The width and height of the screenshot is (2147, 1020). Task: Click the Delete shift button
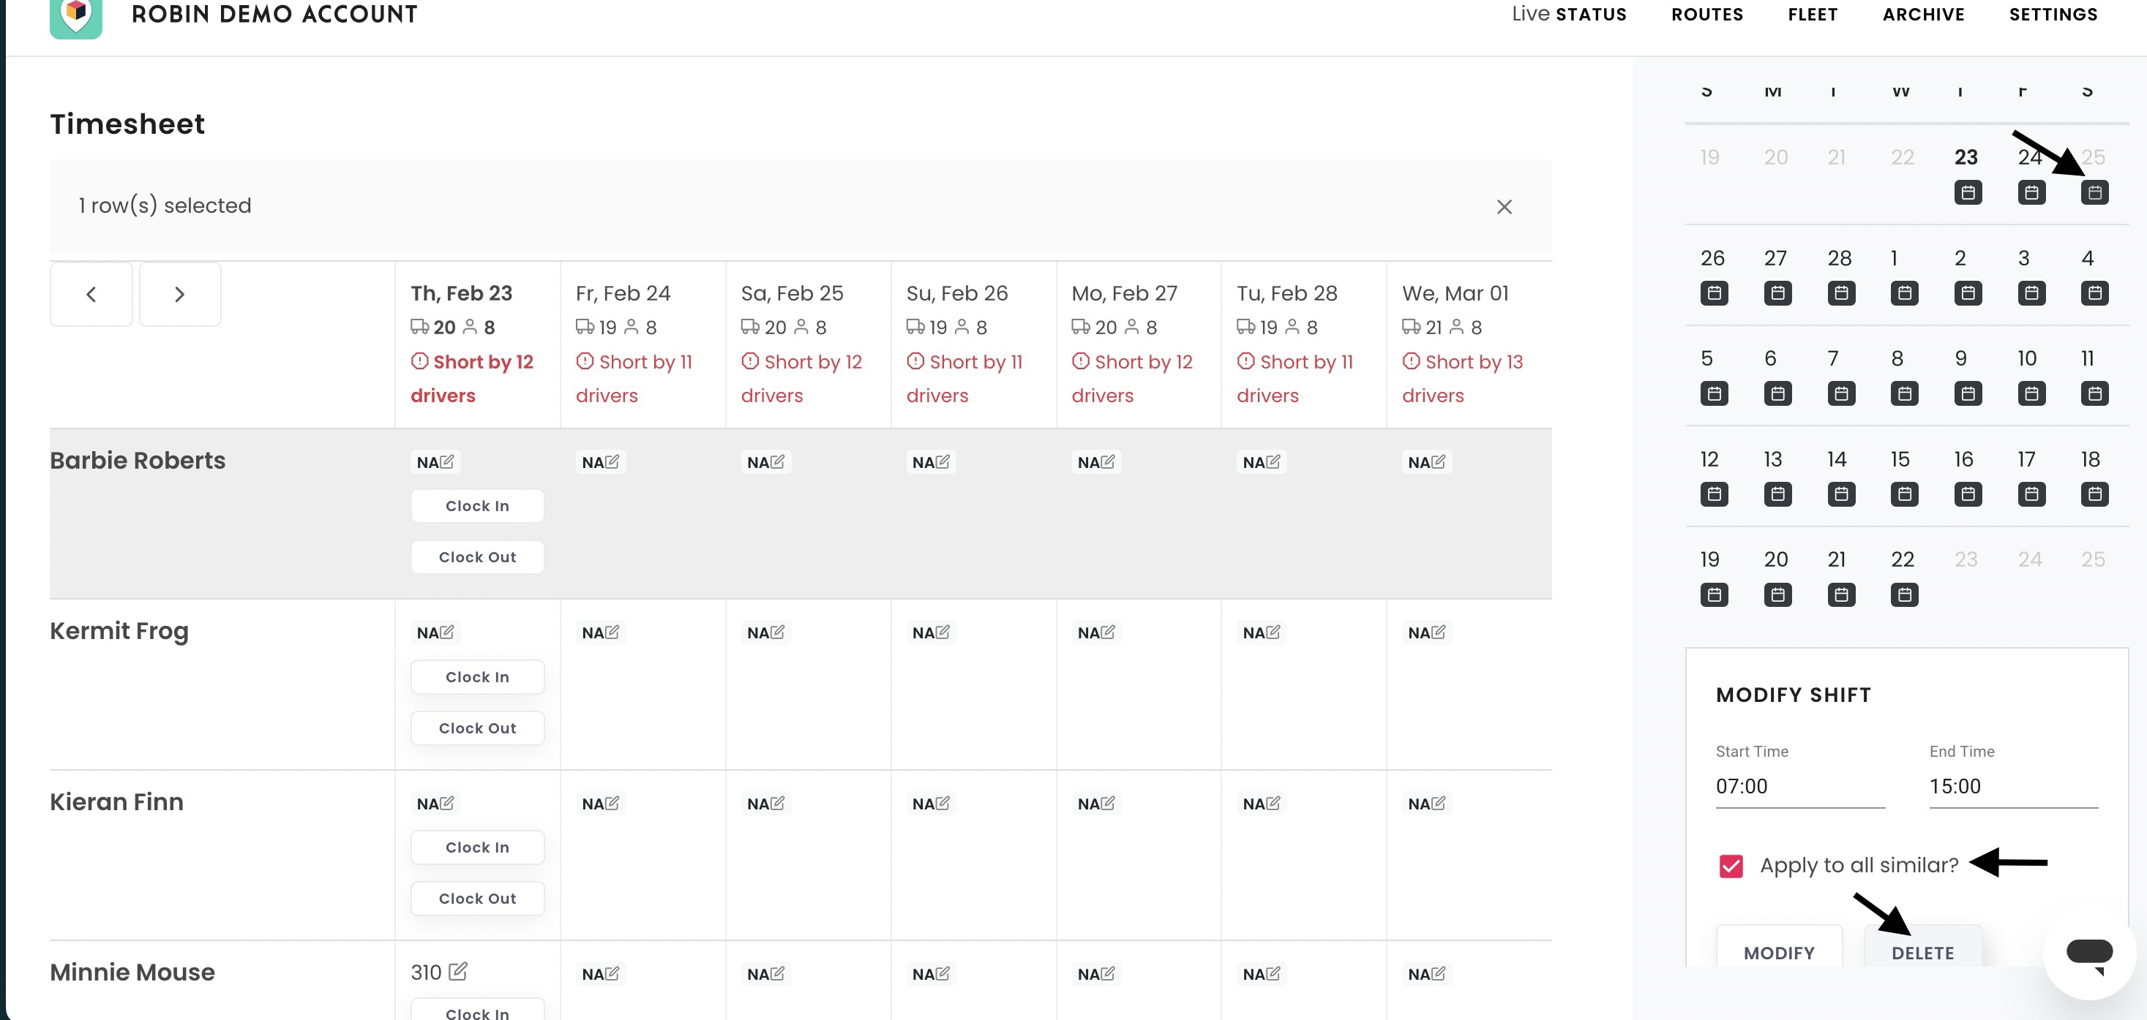coord(1923,948)
